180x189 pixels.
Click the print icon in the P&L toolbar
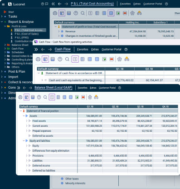tap(55, 13)
